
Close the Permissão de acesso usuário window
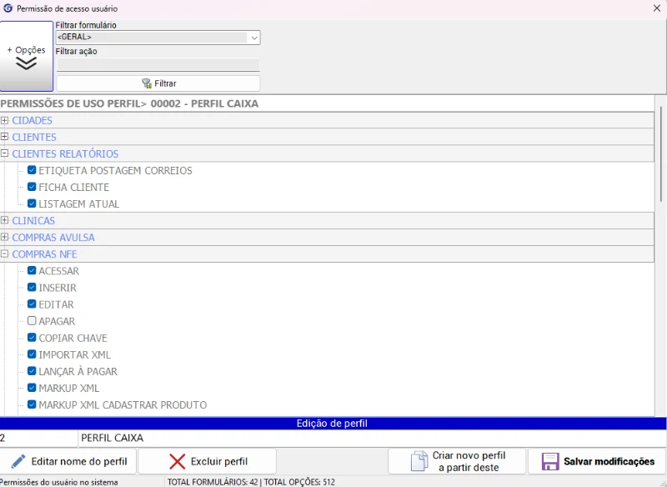click(x=657, y=8)
